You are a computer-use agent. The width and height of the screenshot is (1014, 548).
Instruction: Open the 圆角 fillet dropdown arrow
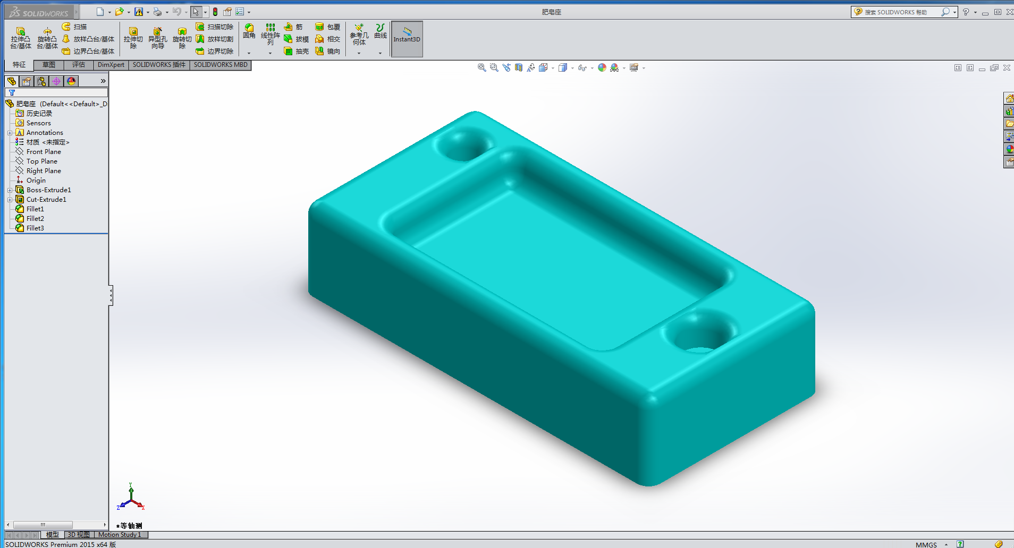[249, 53]
